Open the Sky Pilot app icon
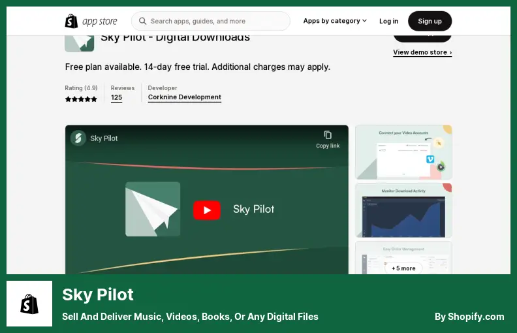Screen dimensions: 517x333 click(x=80, y=43)
